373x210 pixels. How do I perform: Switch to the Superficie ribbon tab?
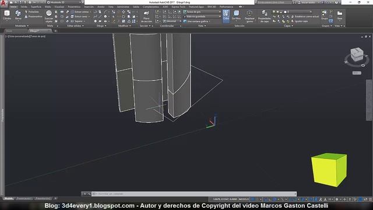(36, 6)
